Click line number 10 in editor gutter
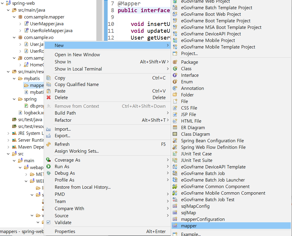The height and width of the screenshot is (236, 292). tap(111, 24)
